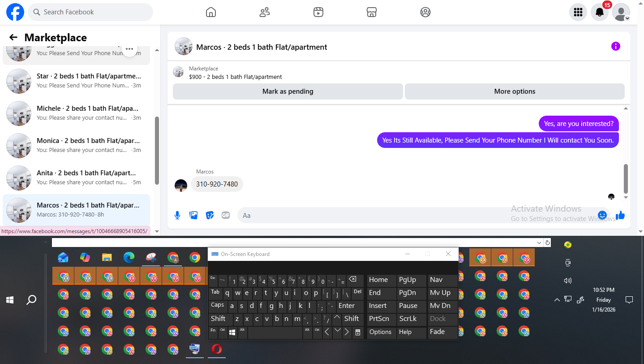Open File Explorer from the taskbar

pyautogui.click(x=107, y=257)
